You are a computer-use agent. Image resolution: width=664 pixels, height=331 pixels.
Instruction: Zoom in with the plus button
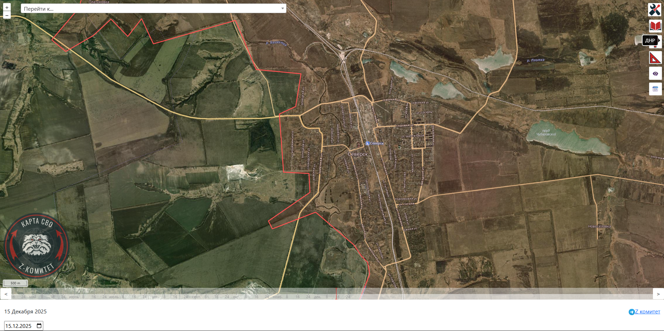[7, 7]
